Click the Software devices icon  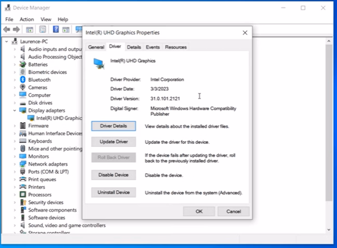pyautogui.click(x=23, y=217)
